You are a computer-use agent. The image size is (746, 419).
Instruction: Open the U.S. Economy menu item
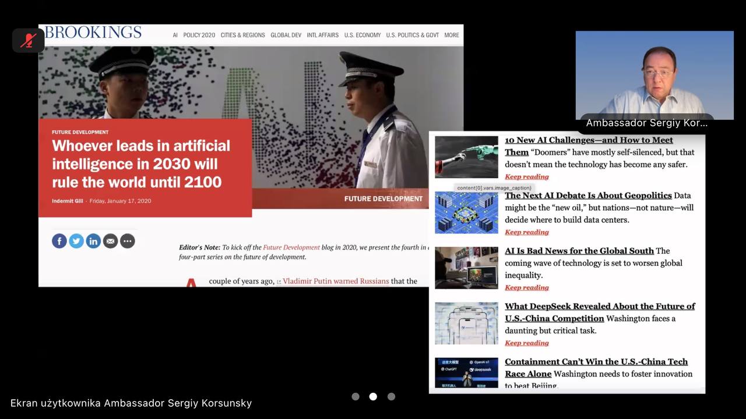coord(362,35)
